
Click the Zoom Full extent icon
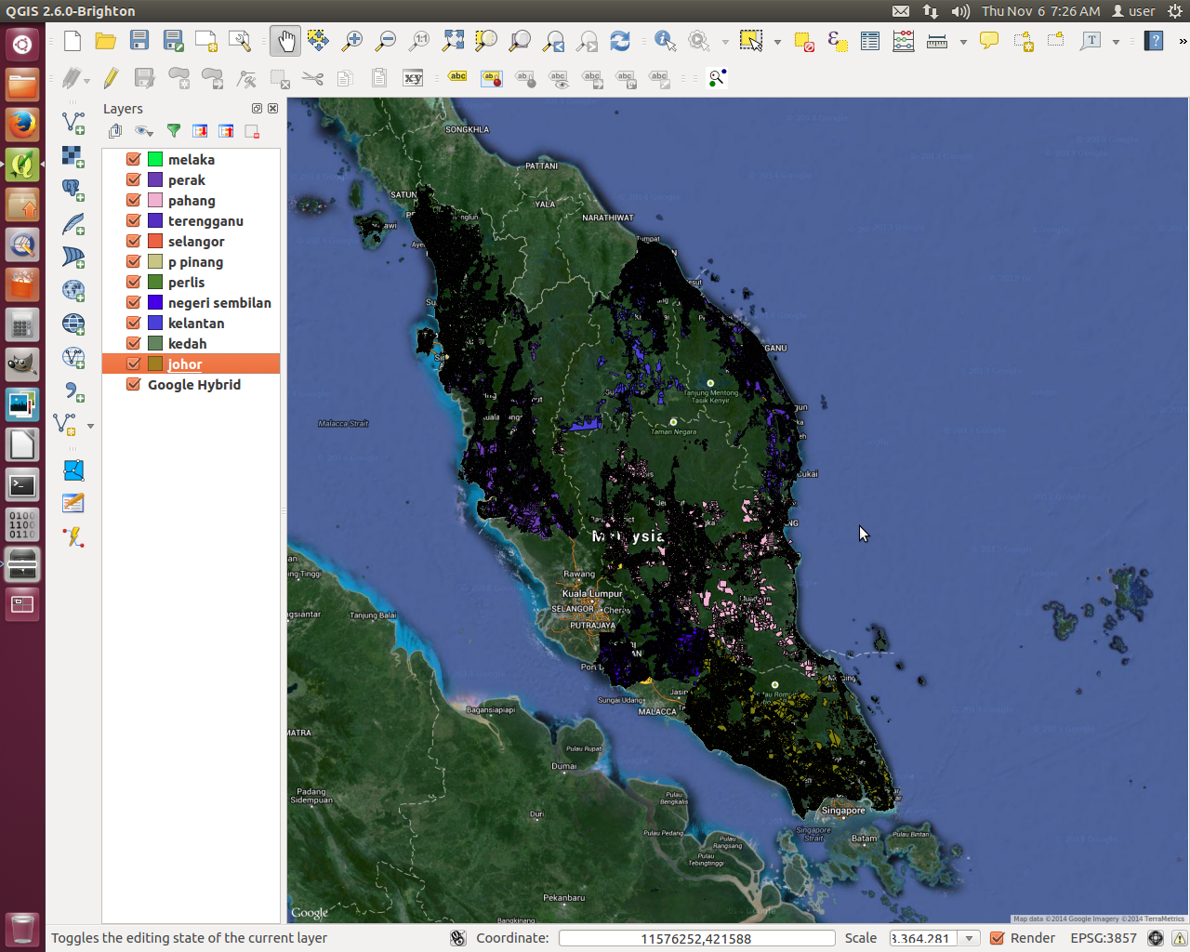pos(453,41)
